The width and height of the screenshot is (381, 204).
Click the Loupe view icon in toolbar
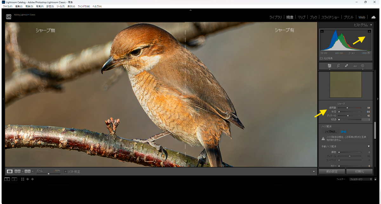[x=10, y=171]
